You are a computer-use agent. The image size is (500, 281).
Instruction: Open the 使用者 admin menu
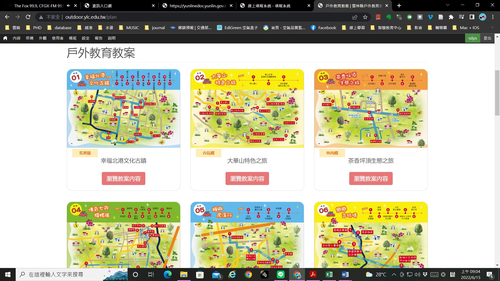click(x=58, y=38)
